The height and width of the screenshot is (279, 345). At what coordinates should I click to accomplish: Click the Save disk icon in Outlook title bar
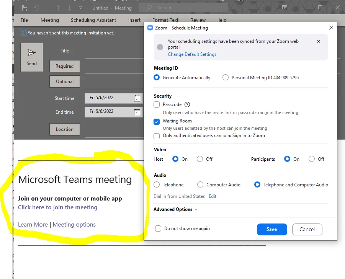(x=25, y=8)
